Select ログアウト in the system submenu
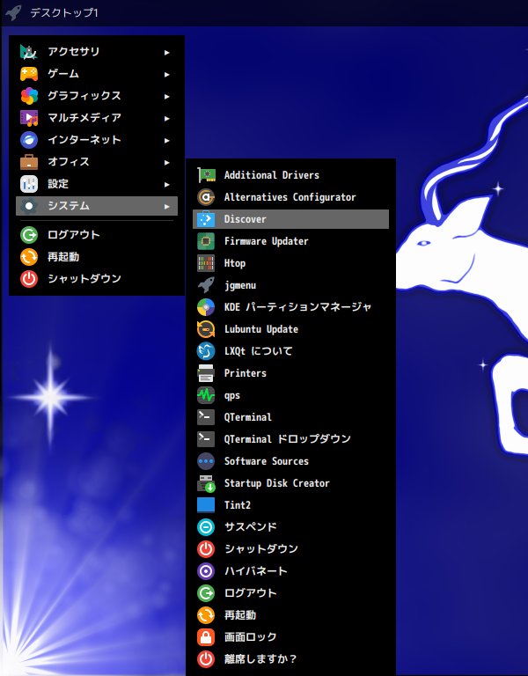Screen dimensions: 528x676 tap(290, 592)
